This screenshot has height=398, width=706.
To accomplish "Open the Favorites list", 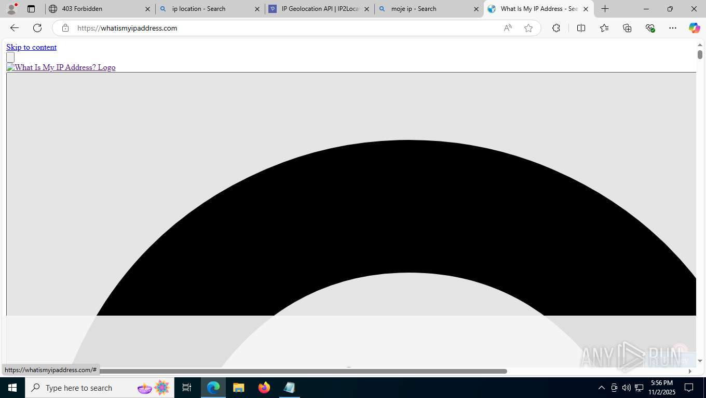I will [x=604, y=28].
